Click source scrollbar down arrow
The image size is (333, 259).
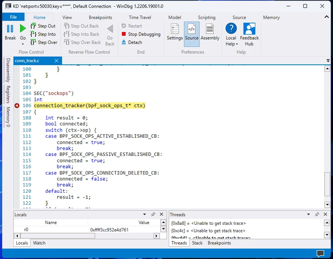[x=327, y=205]
